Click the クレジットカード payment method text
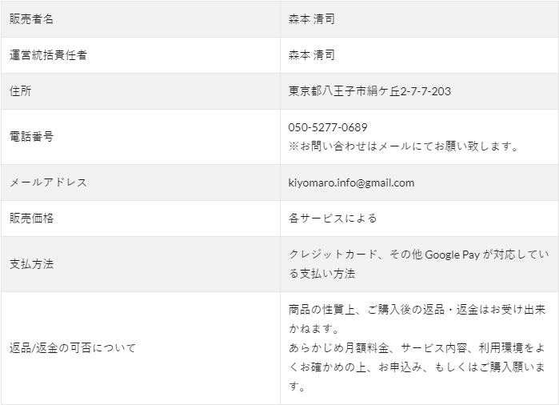 click(x=419, y=255)
